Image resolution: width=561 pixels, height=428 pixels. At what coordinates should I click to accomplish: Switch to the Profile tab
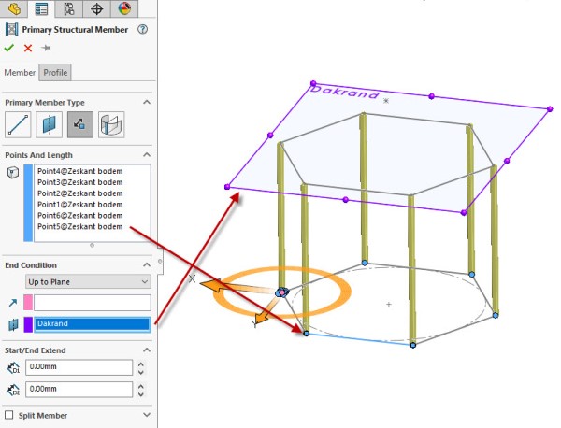coord(55,73)
